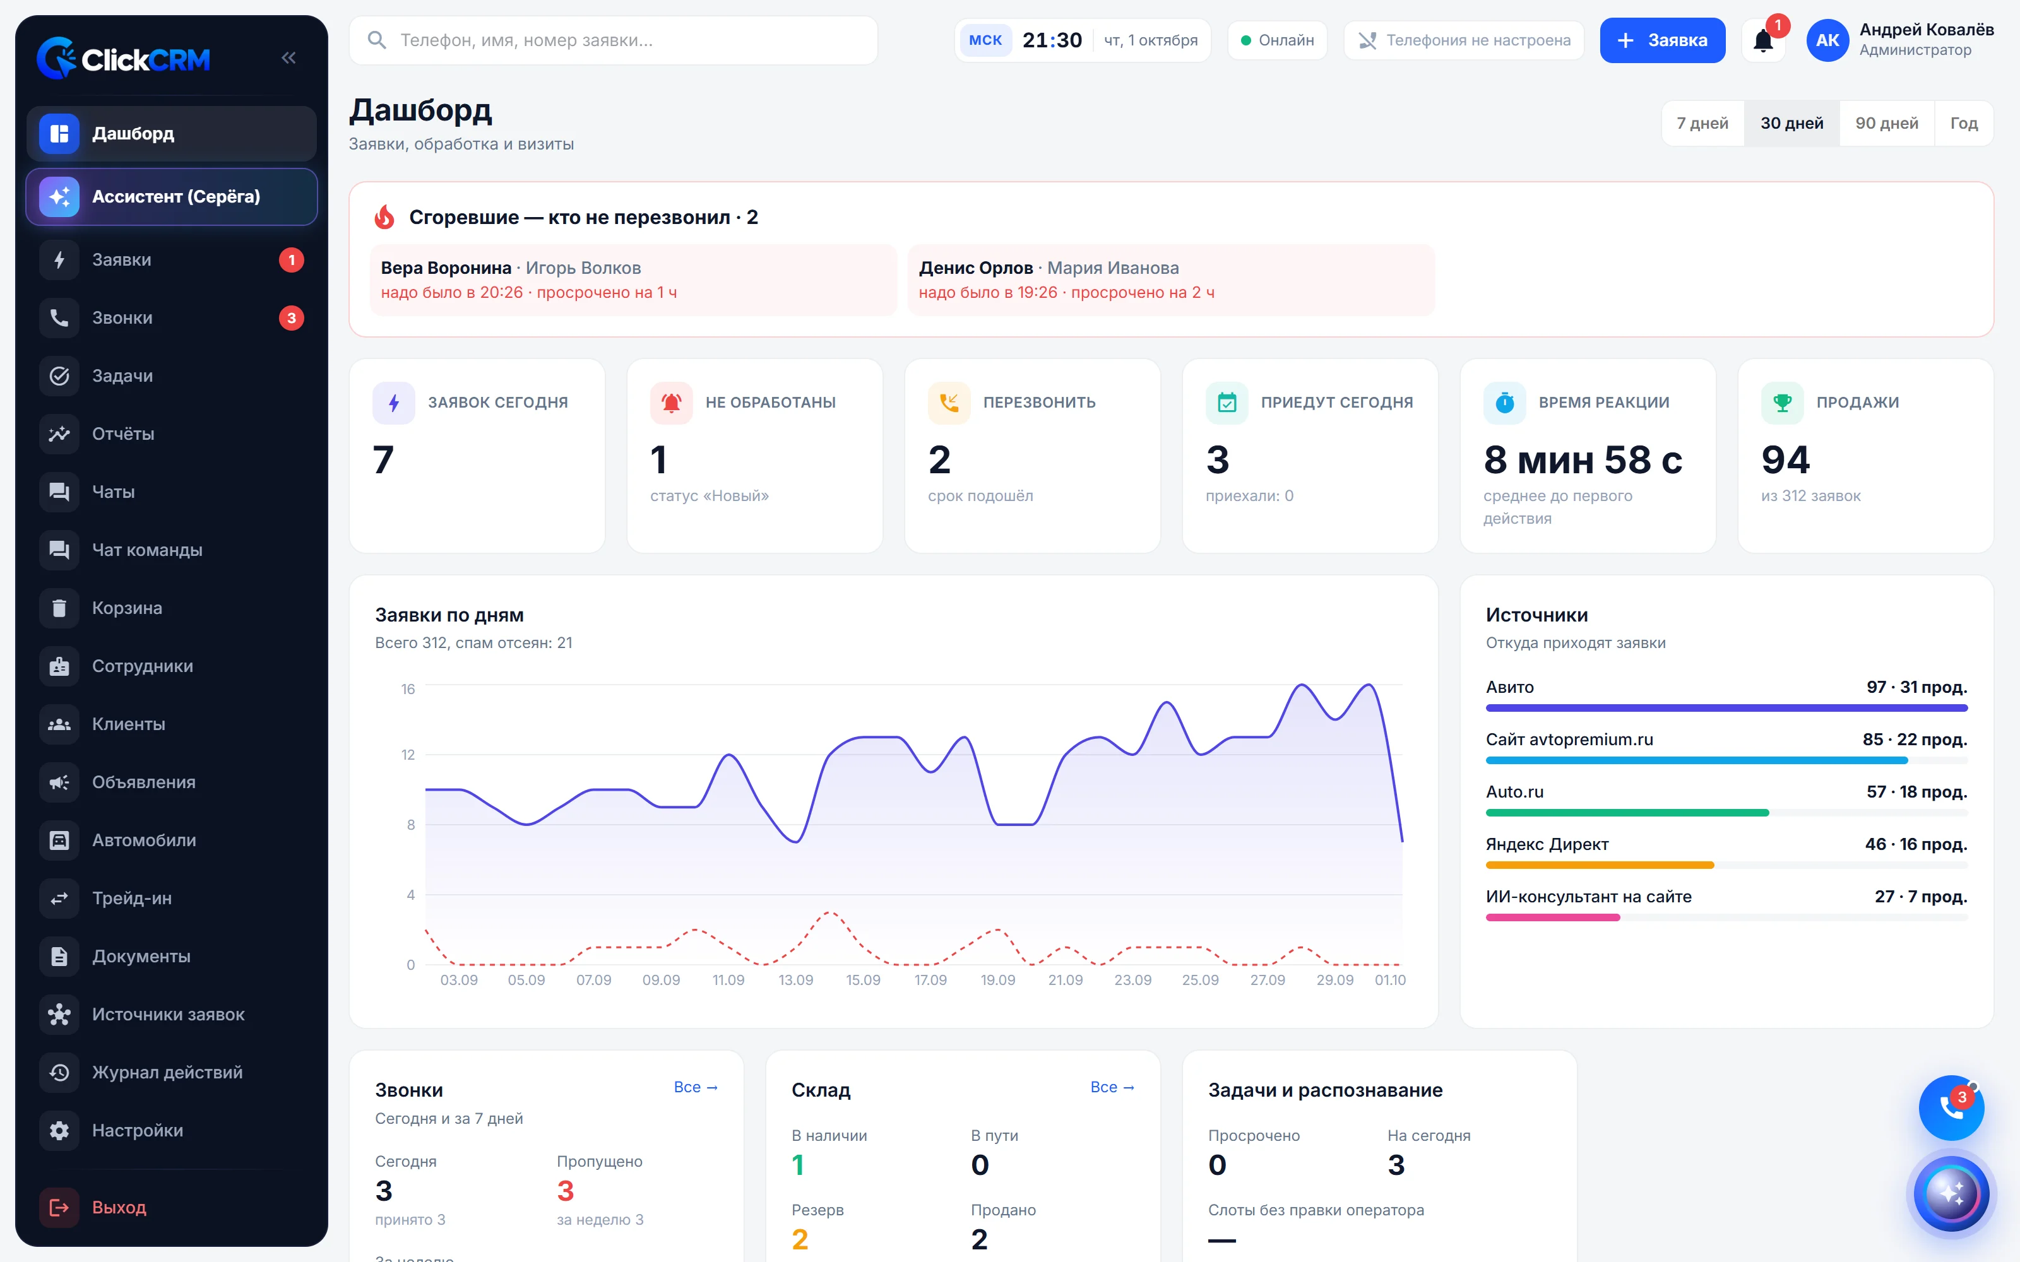Open the floating phone call button
The image size is (2020, 1262).
(1951, 1107)
